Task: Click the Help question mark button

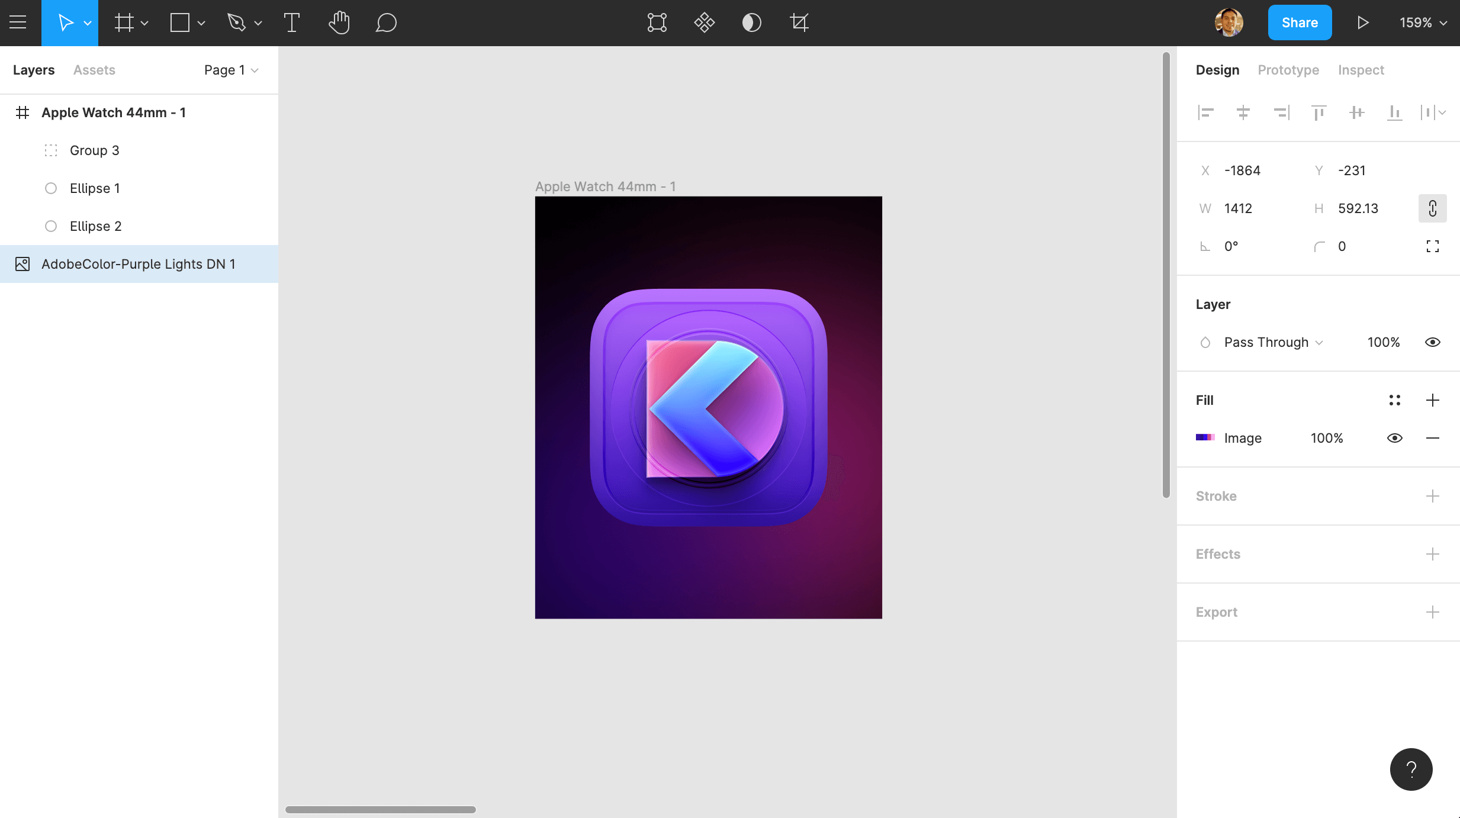Action: (x=1411, y=769)
